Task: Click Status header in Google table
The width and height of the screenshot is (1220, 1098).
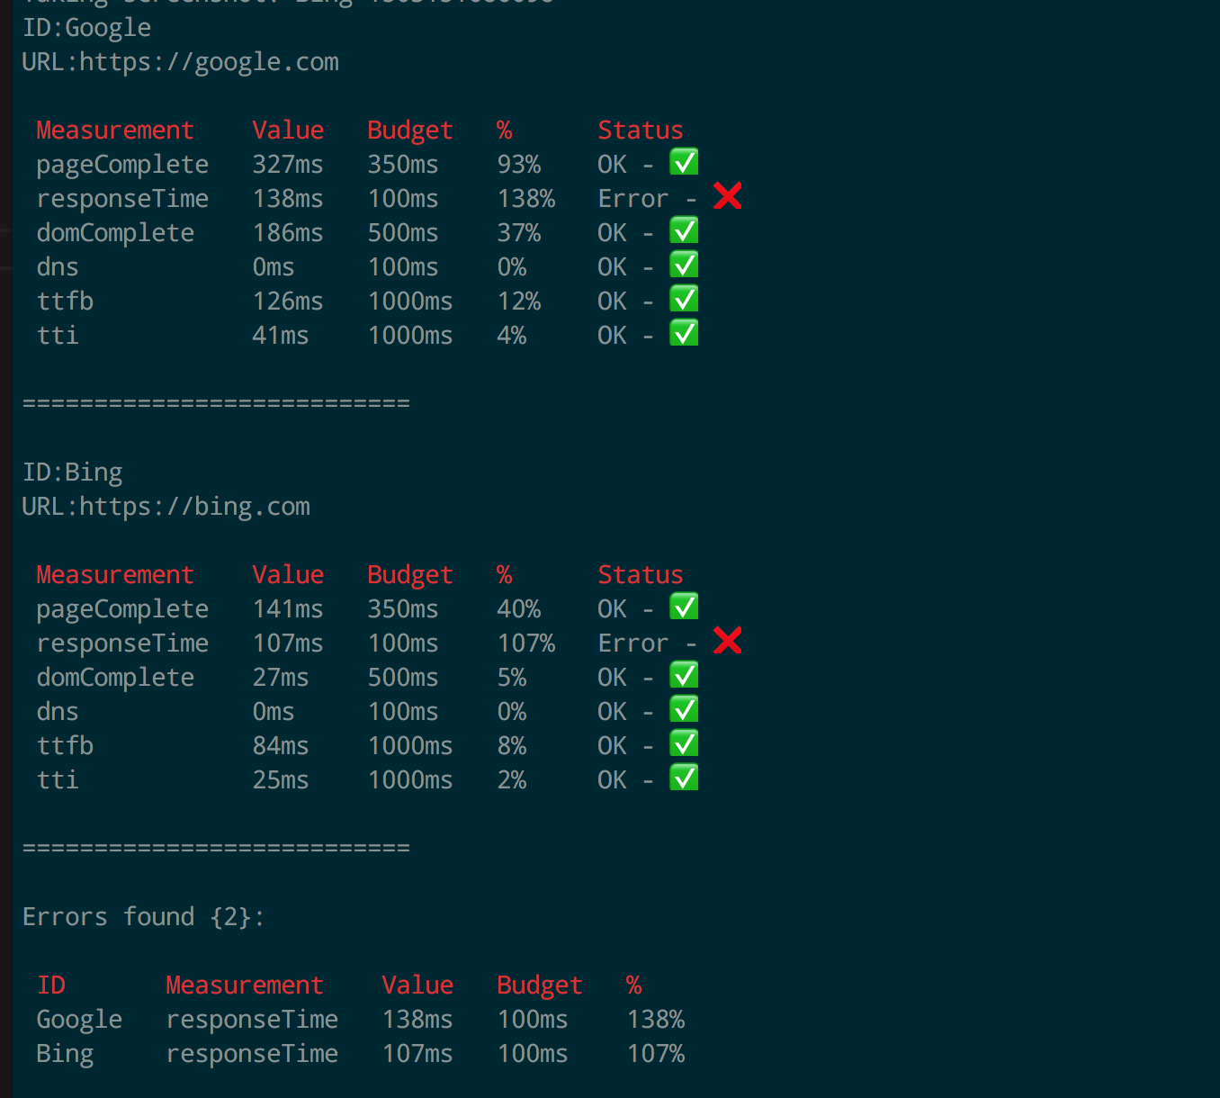Action: pos(641,130)
